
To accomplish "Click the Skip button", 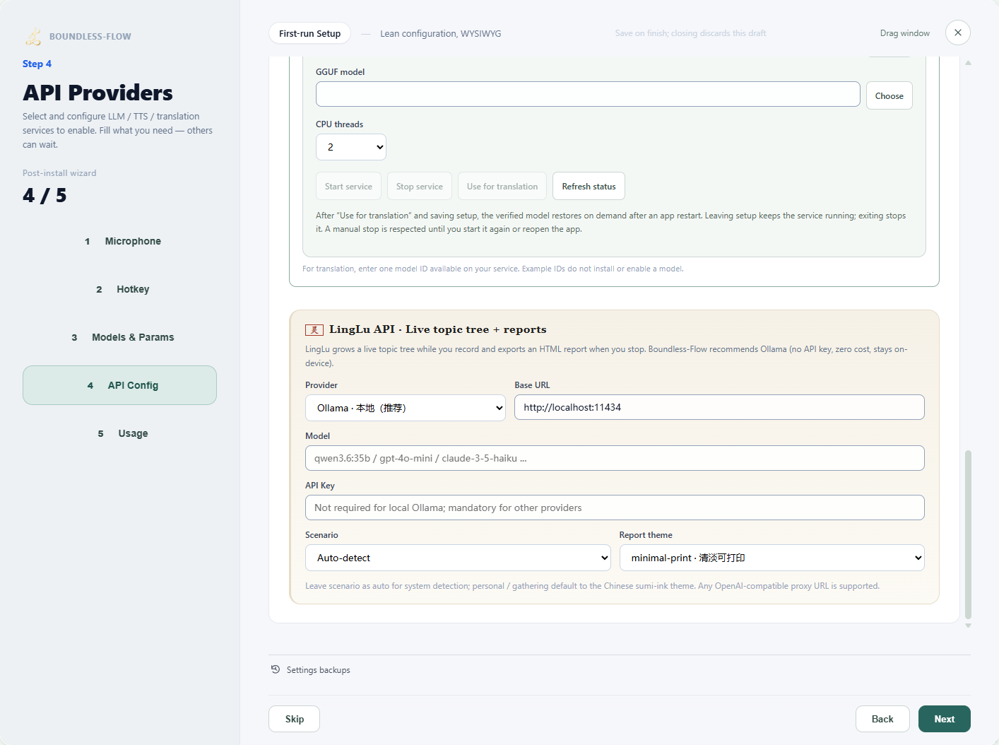I will [x=295, y=719].
